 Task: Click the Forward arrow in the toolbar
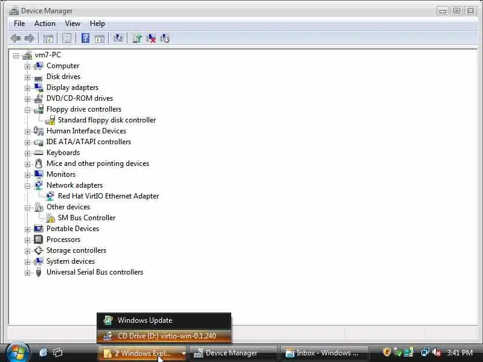click(x=29, y=39)
